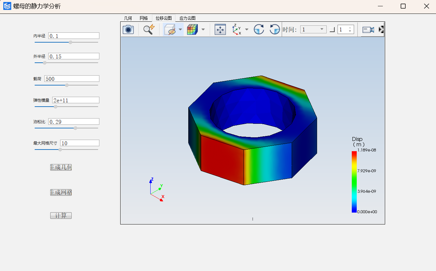Click the 最大网格尺寸 input showing 10
This screenshot has width=436, height=271.
pyautogui.click(x=80, y=143)
